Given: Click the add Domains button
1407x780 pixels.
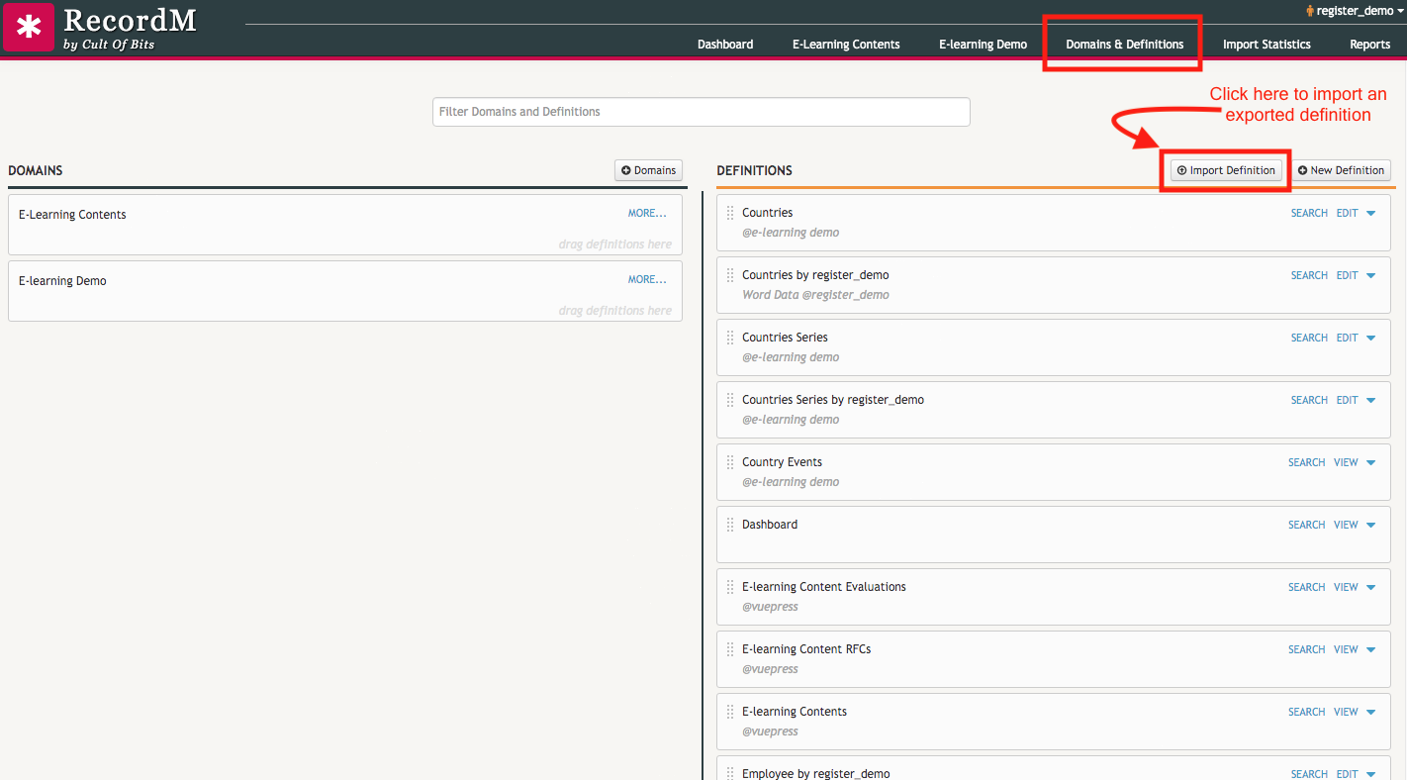Looking at the screenshot, I should pyautogui.click(x=648, y=170).
